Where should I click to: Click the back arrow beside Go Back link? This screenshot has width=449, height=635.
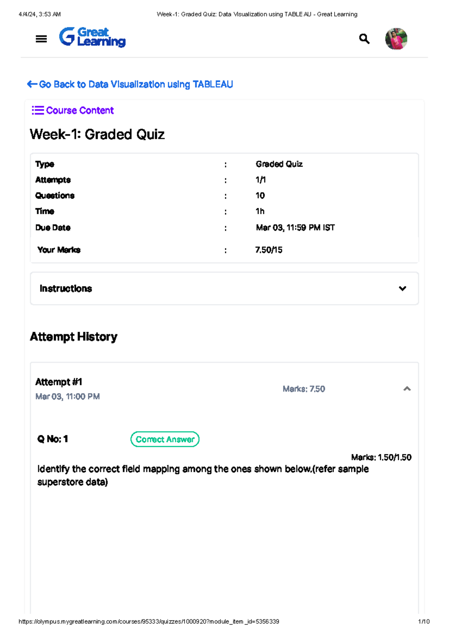pos(32,84)
